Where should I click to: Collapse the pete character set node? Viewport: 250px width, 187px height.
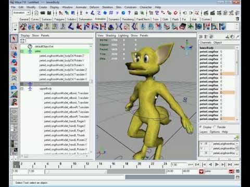[x=22, y=51]
